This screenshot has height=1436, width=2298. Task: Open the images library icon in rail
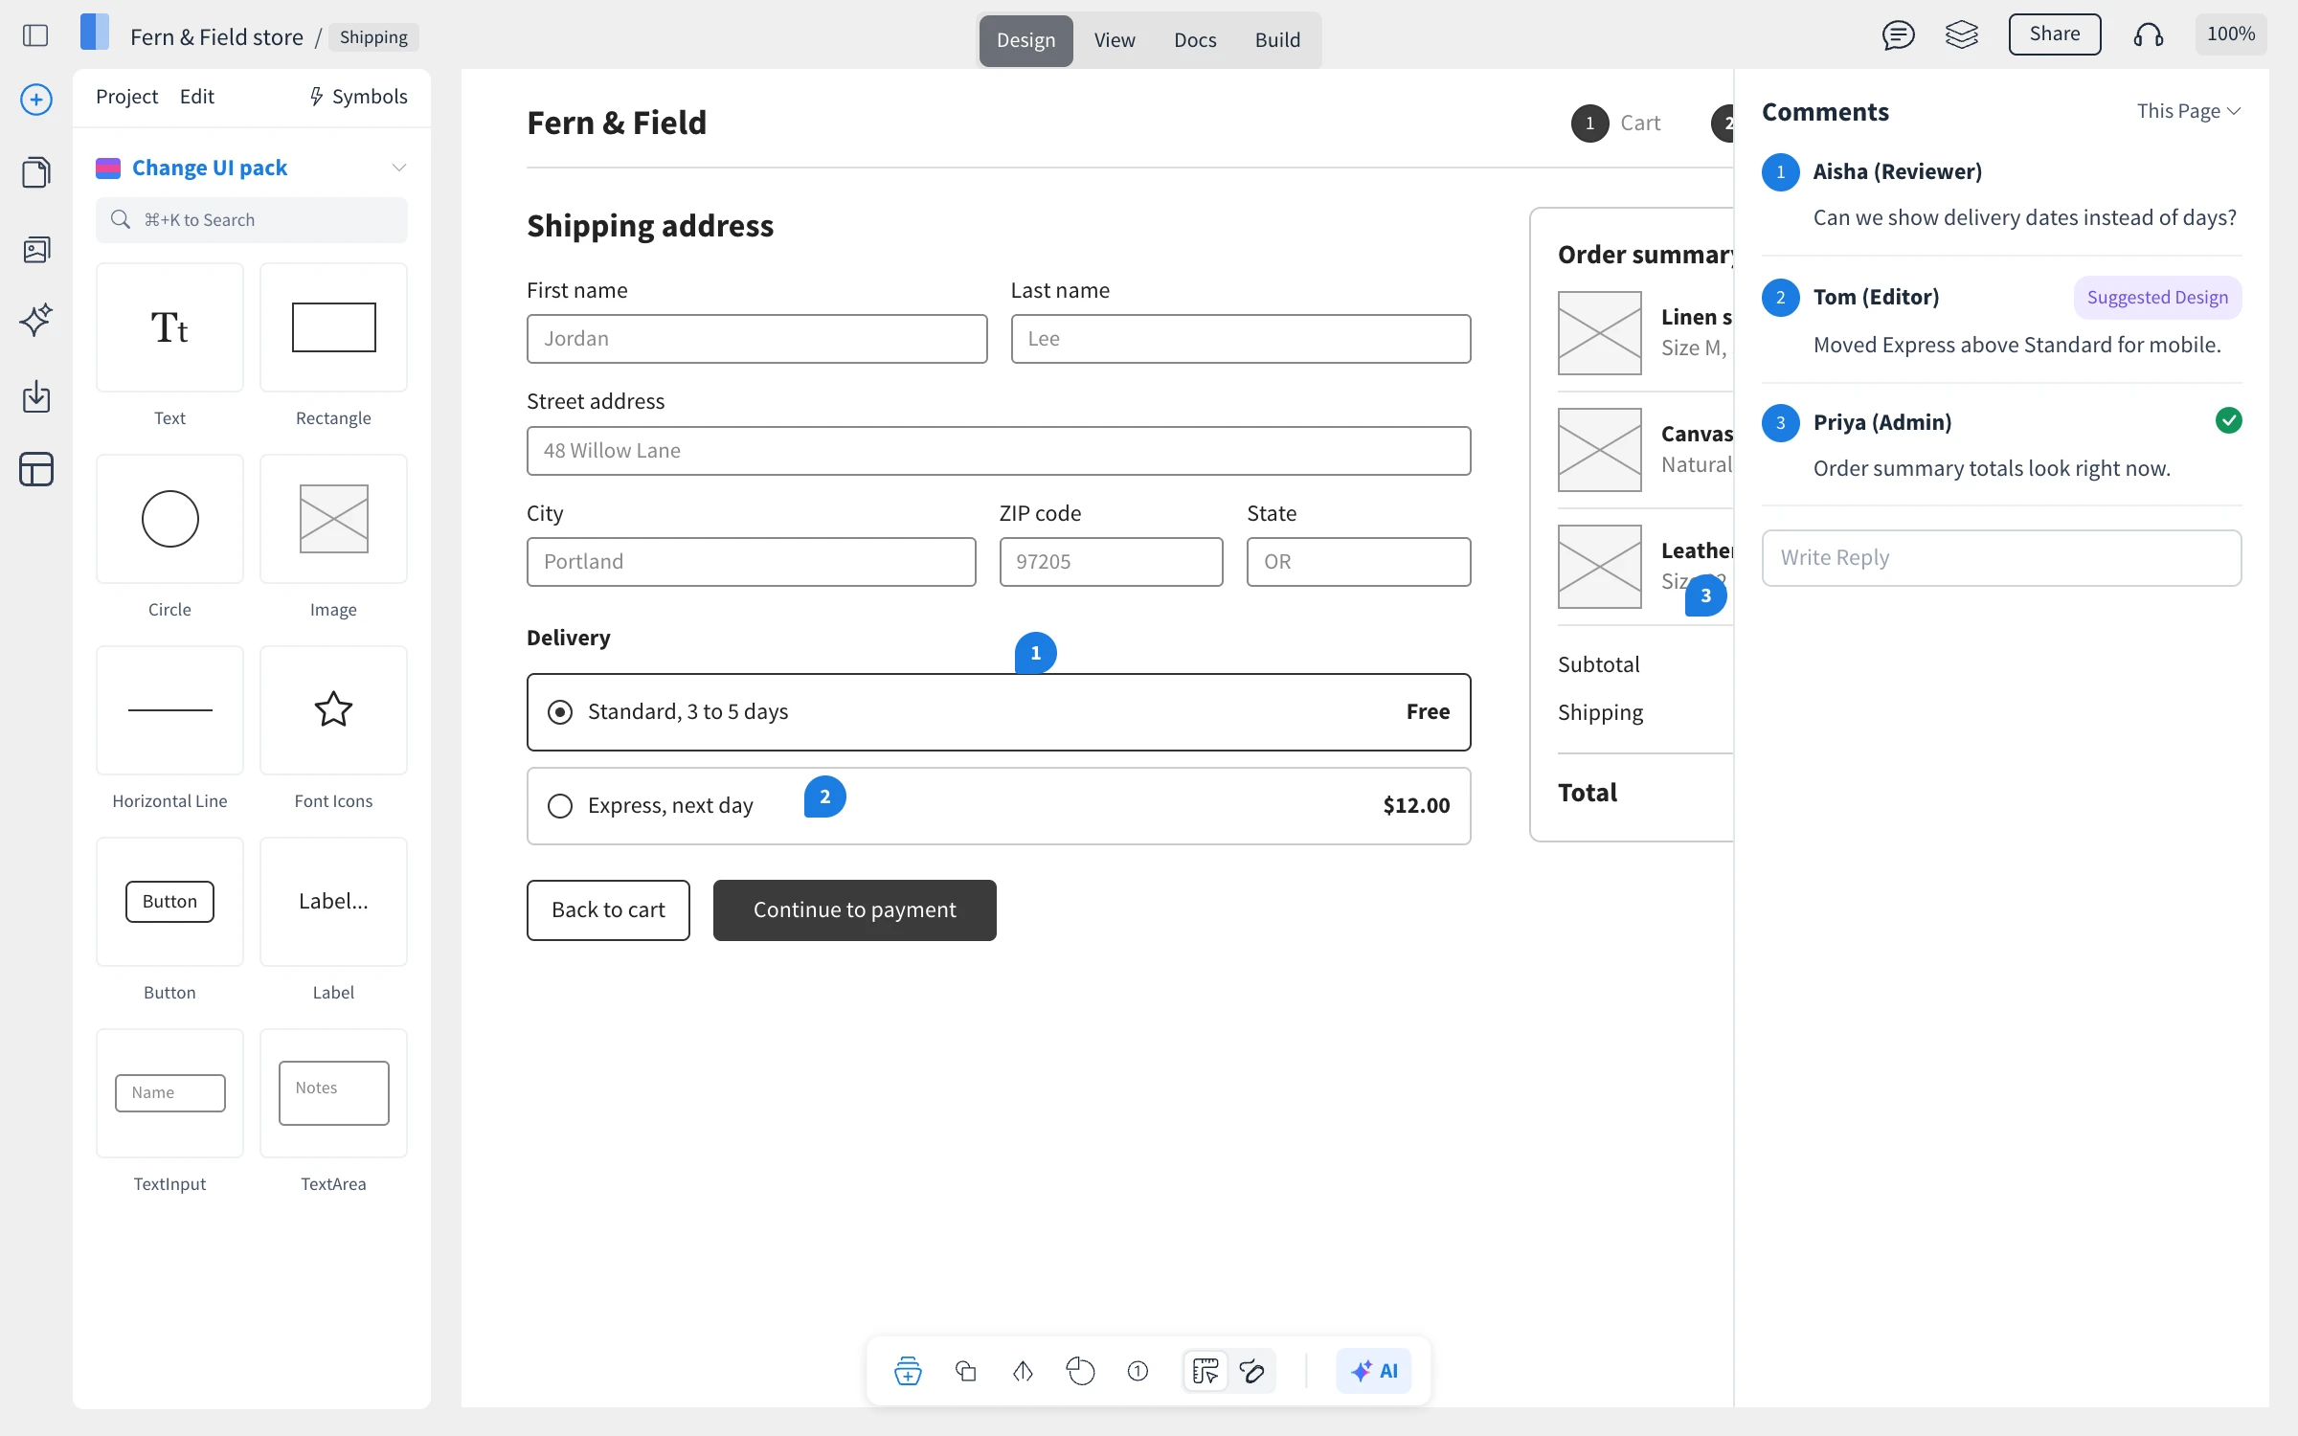36,250
